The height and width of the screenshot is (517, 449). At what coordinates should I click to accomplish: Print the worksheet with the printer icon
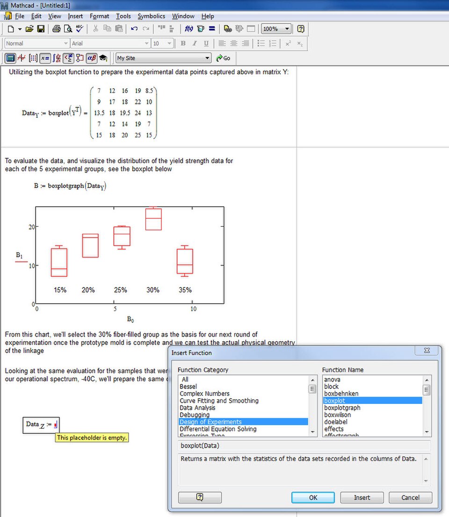pos(57,29)
